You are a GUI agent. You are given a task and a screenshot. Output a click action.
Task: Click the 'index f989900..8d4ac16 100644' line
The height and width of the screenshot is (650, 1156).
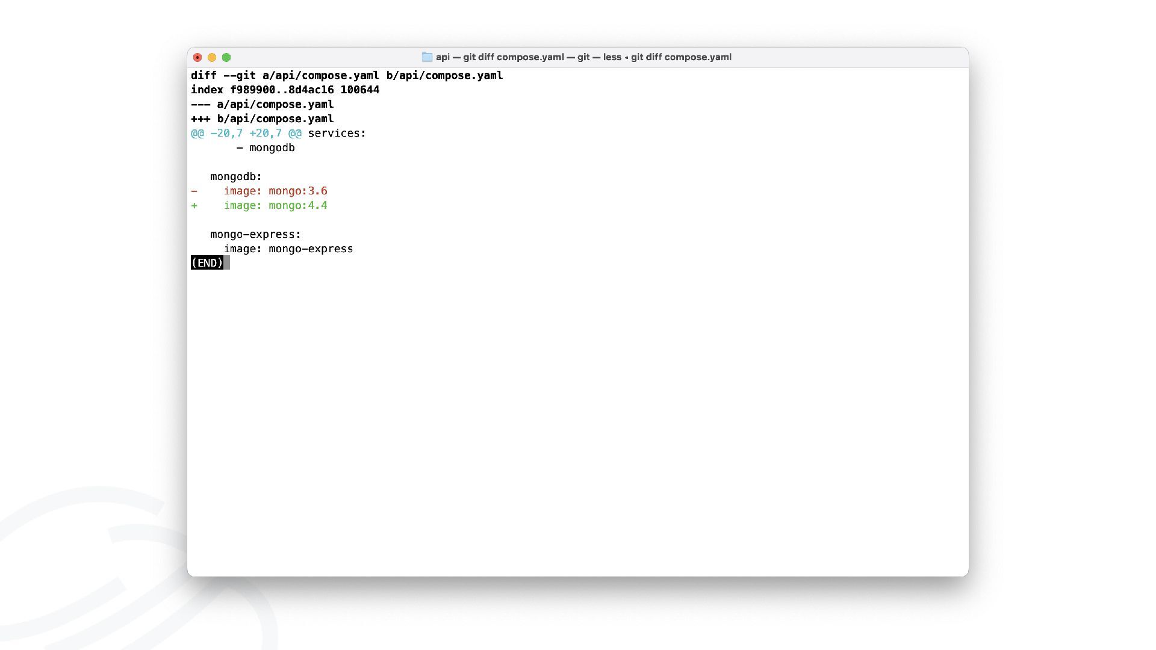click(285, 90)
